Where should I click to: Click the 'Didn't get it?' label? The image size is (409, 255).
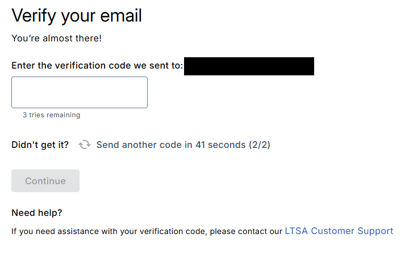click(x=40, y=145)
